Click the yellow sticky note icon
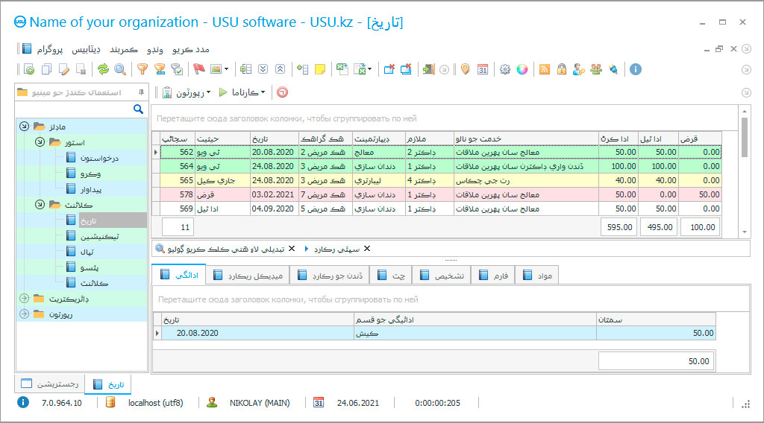Screen dimensions: 764x423 (x=320, y=69)
